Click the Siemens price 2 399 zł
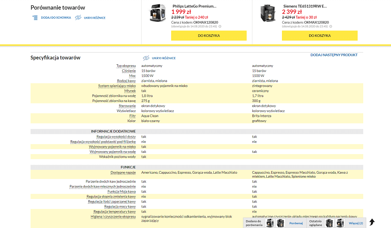The image size is (391, 228). click(x=292, y=12)
